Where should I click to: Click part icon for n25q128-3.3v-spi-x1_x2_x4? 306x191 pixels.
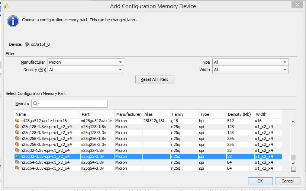[17, 133]
